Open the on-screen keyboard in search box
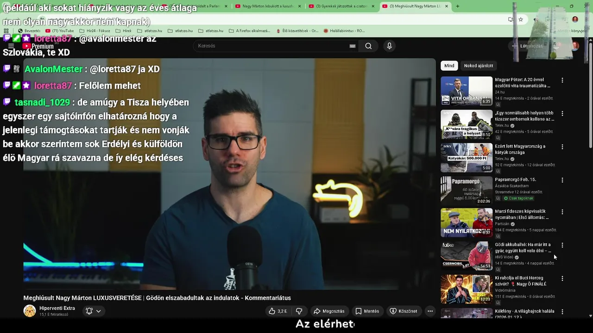This screenshot has width=593, height=333. pyautogui.click(x=353, y=46)
